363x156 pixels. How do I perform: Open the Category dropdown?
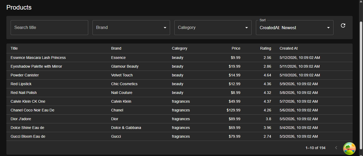pos(213,28)
